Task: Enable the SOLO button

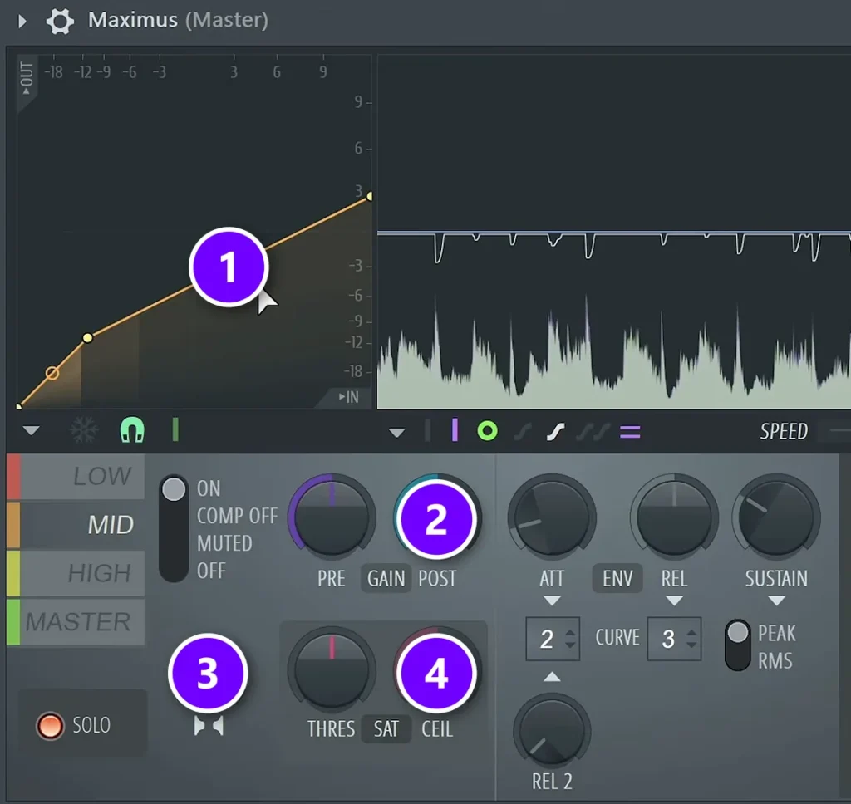Action: pyautogui.click(x=50, y=726)
